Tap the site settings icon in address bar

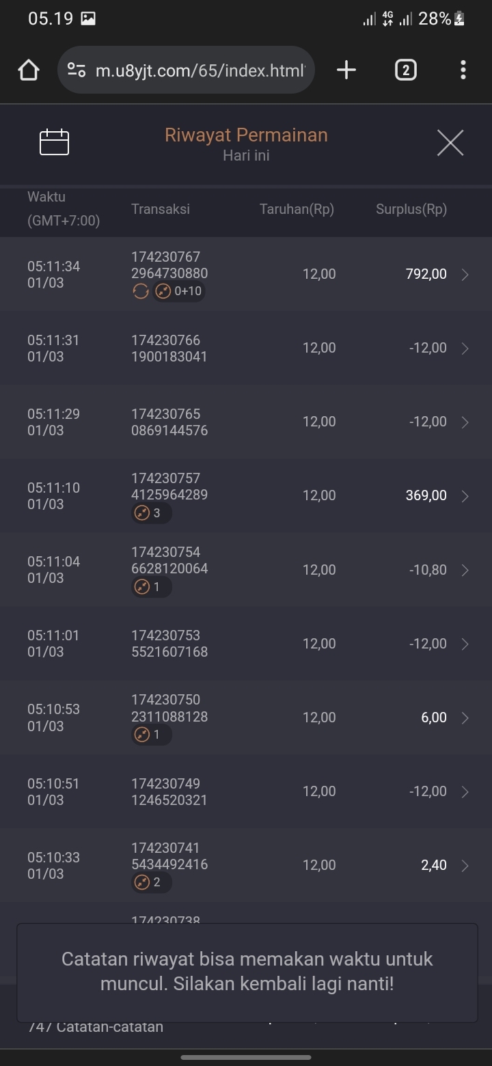coord(77,70)
